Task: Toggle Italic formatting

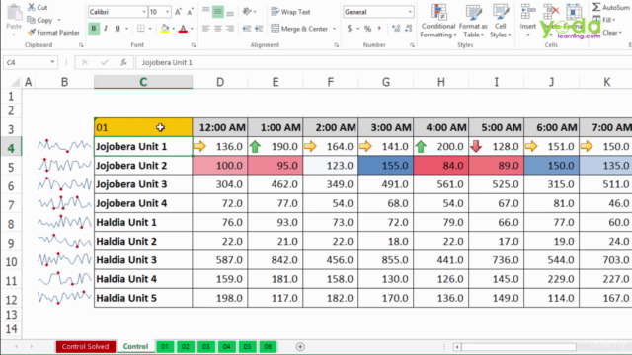Action: (106, 29)
